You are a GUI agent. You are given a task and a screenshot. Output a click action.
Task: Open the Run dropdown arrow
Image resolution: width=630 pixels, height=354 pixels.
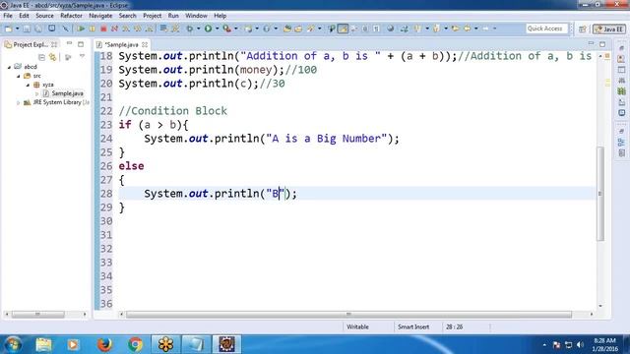pyautogui.click(x=217, y=29)
